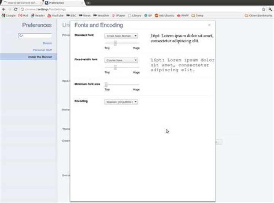
Task: Switch to the Preferences tab
Action: point(63,3)
